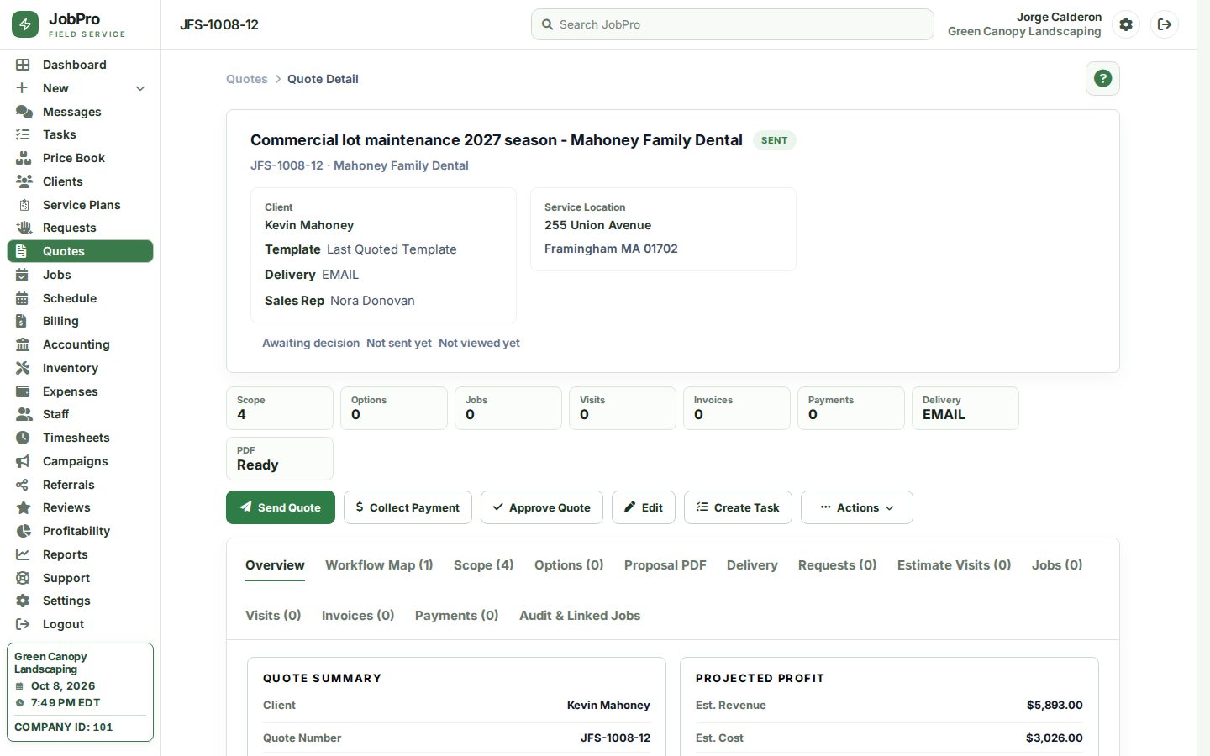The height and width of the screenshot is (756, 1210).
Task: Click the JobPro lightning bolt logo
Action: 25,24
